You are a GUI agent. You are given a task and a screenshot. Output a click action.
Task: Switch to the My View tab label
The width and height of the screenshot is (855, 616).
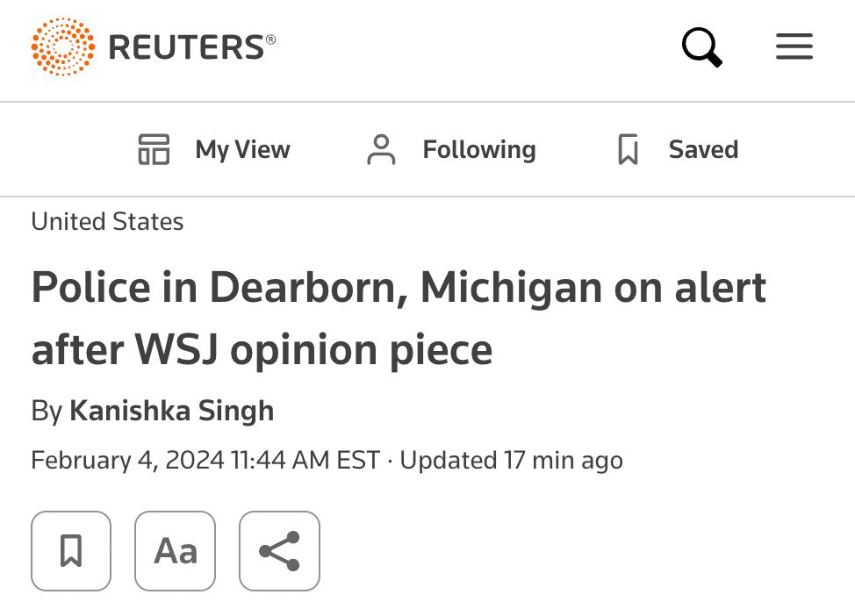(242, 150)
